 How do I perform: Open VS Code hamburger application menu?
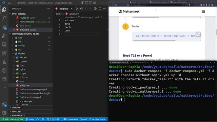[x=9, y=3]
